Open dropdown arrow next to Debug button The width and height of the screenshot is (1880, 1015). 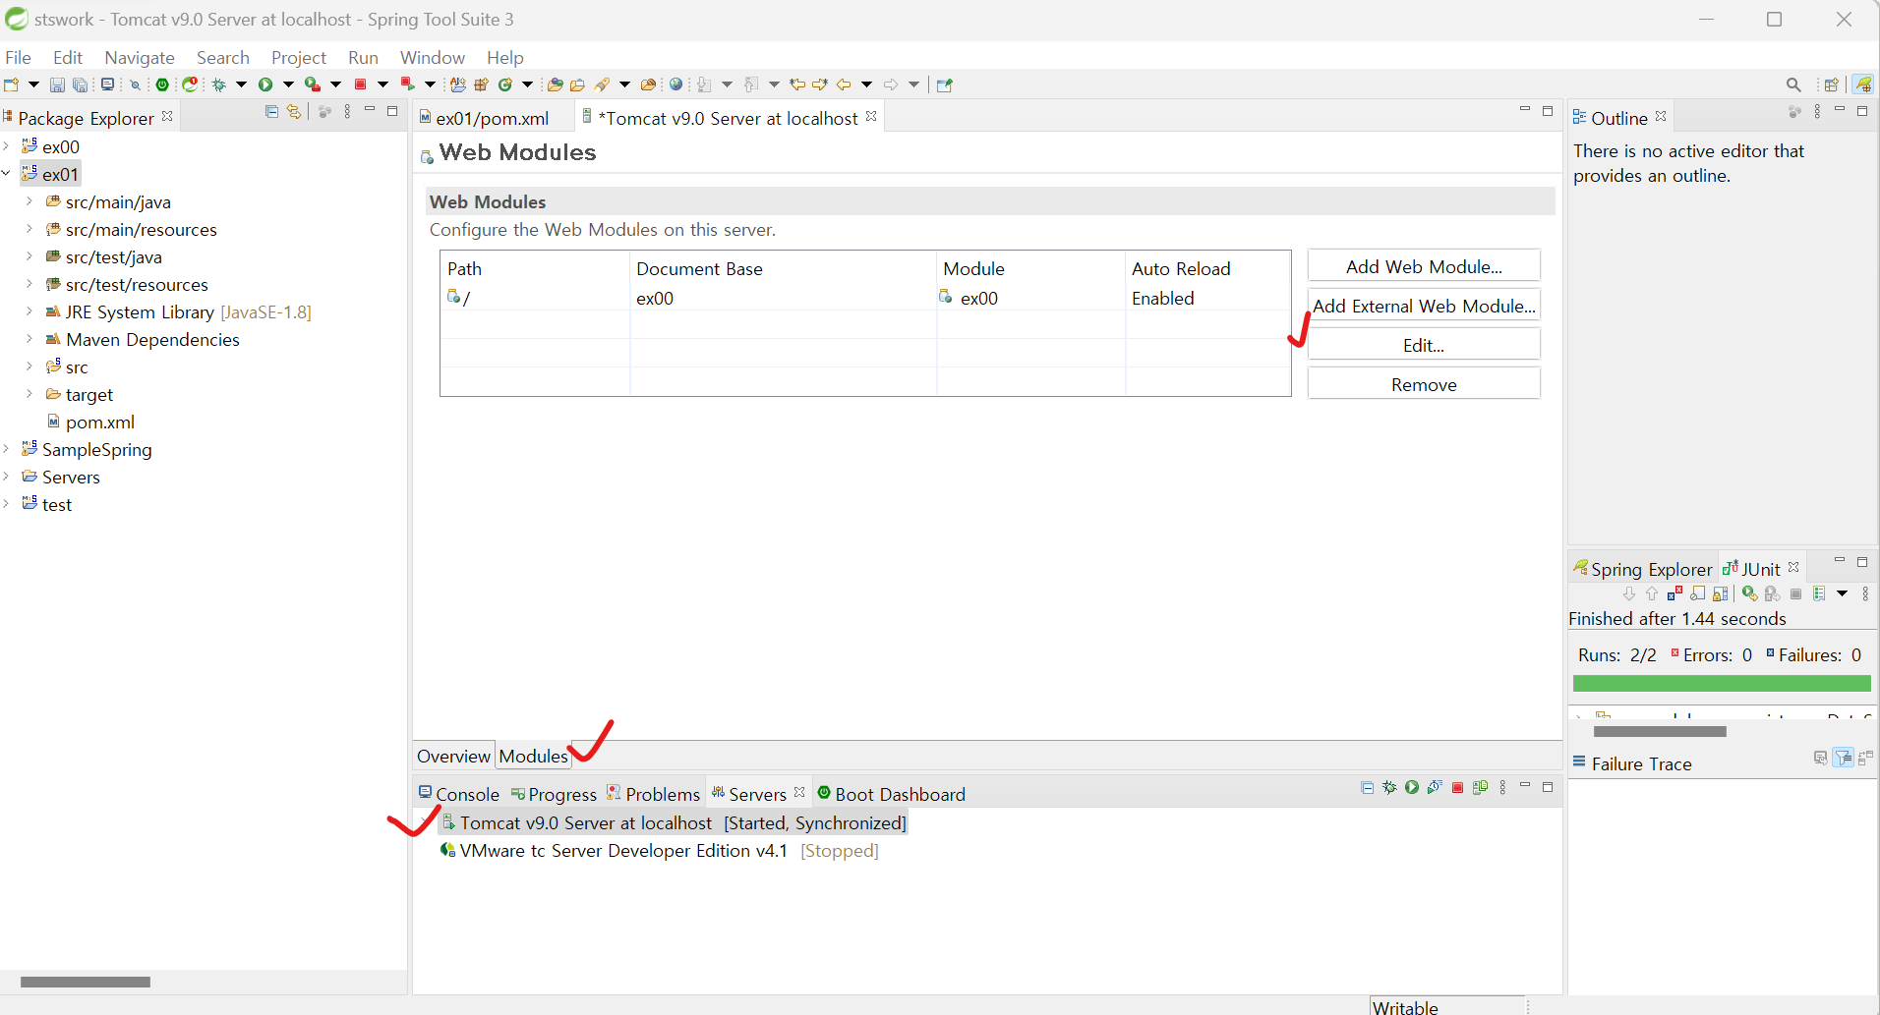241,85
